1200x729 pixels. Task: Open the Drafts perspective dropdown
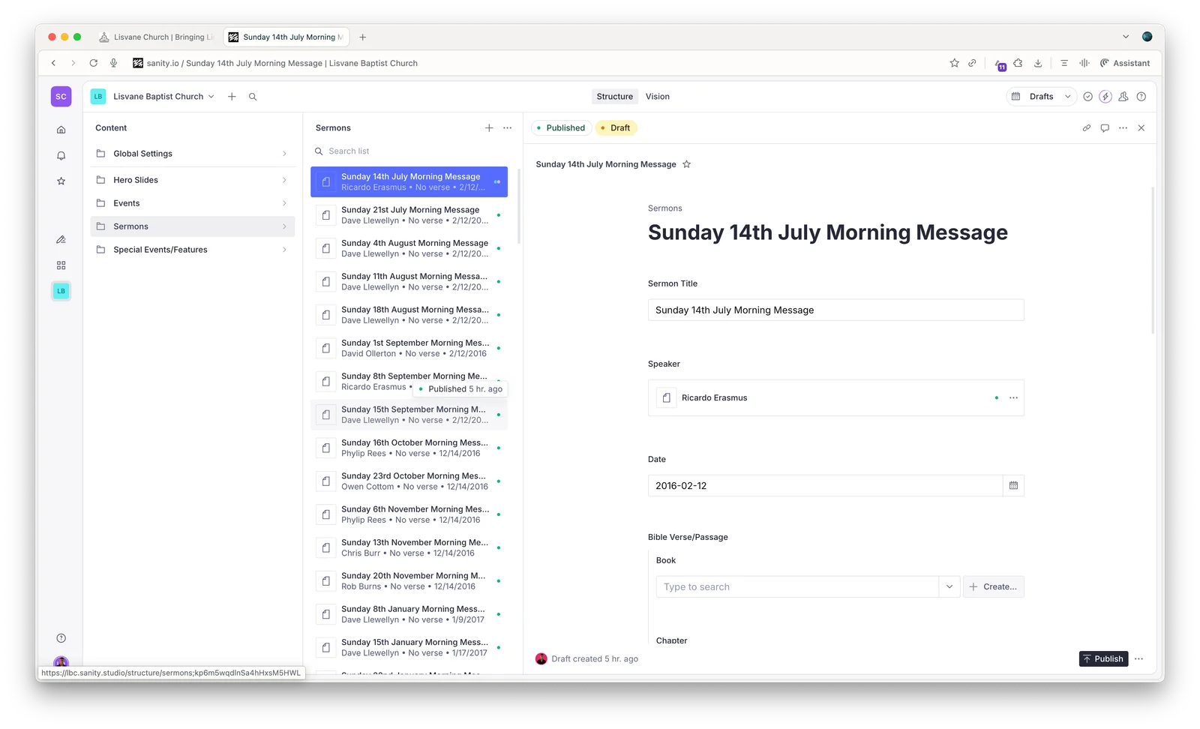pos(1041,96)
